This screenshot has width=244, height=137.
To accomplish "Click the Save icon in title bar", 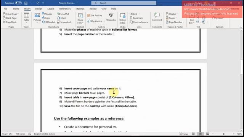I will click(x=26, y=3).
